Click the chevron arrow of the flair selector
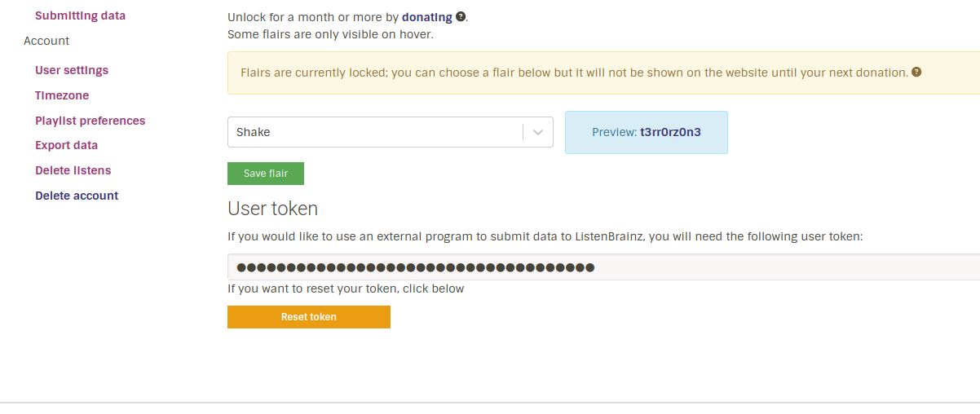Screen dimensions: 980x414 pos(538,132)
